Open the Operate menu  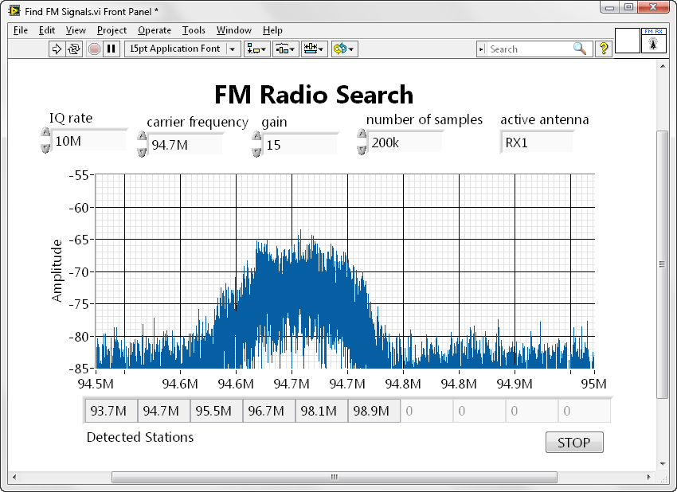[155, 30]
